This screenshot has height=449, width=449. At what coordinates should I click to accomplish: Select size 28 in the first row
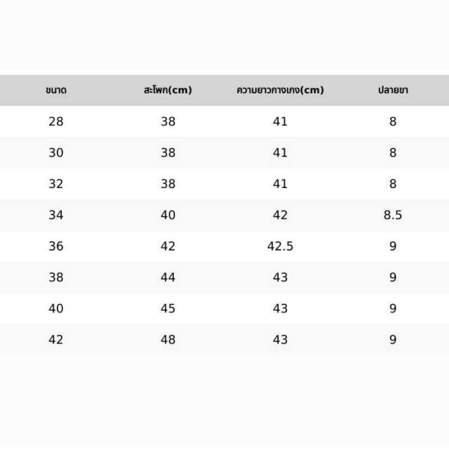point(56,121)
